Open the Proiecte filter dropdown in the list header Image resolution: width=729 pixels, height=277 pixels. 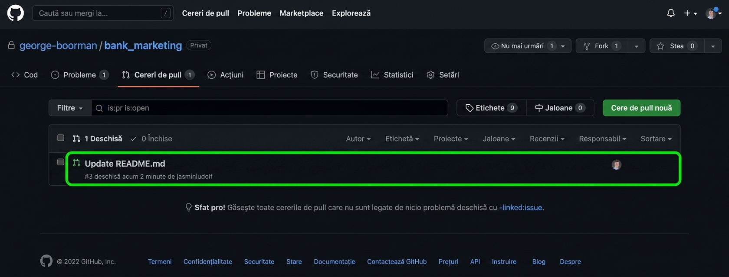(x=451, y=138)
